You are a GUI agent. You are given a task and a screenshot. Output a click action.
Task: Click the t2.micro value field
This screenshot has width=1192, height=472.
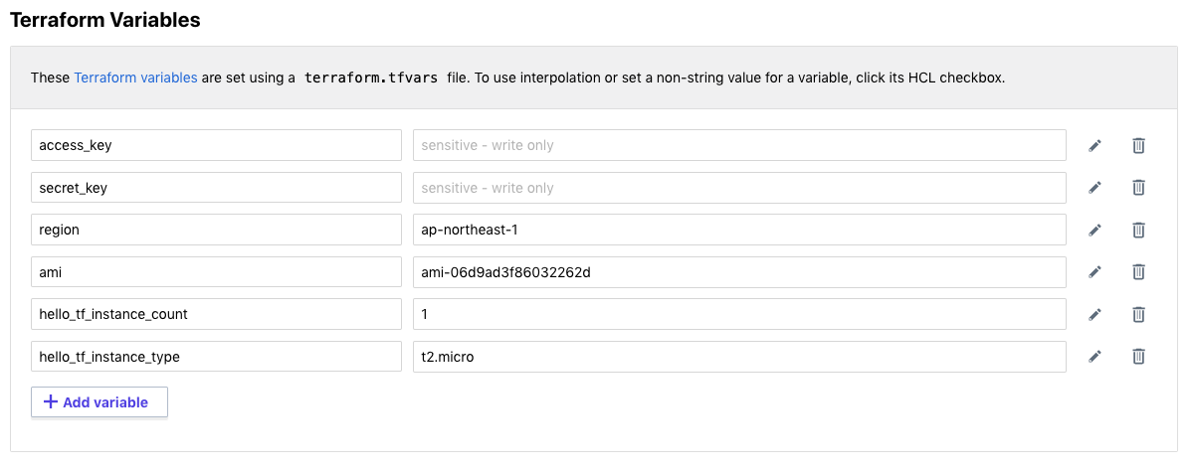click(738, 356)
